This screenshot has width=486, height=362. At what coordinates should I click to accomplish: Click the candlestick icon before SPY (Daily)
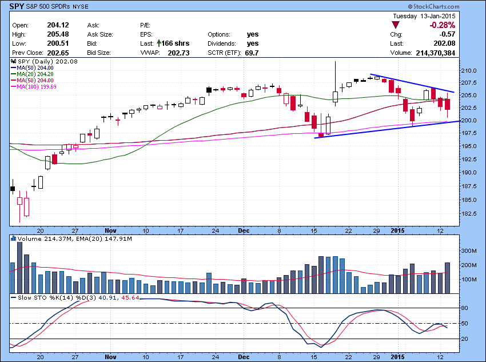[x=14, y=61]
